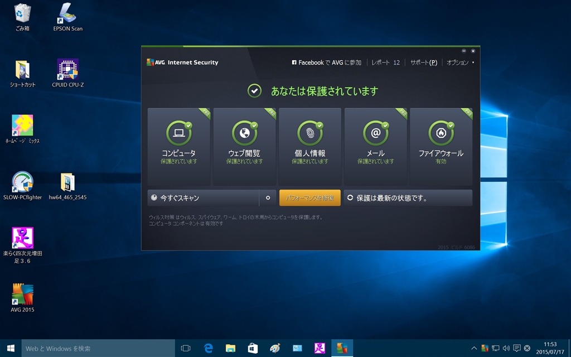
Task: Open the Windows Start menu
Action: click(11, 348)
